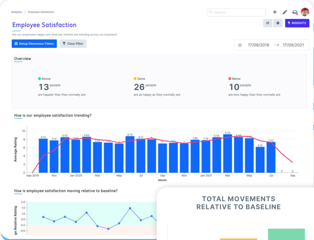Open start date 17/09/2019 picker
This screenshot has width=314, height=240.
click(x=259, y=45)
